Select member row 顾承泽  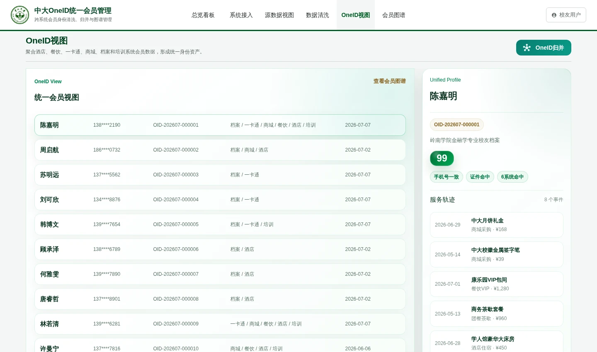point(220,249)
